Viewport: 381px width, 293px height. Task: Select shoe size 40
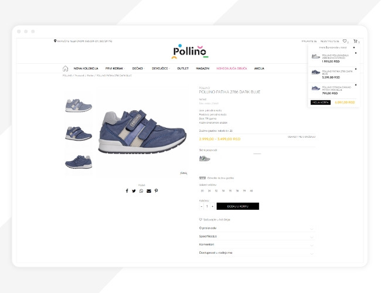(x=251, y=191)
